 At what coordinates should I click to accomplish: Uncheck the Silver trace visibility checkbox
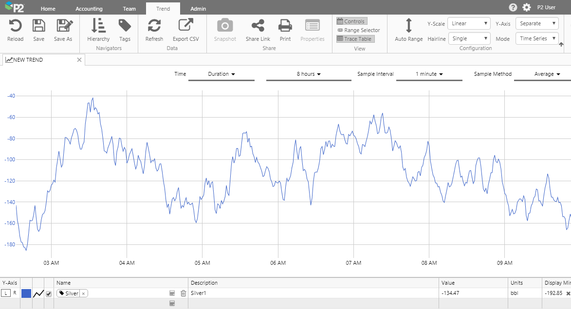(x=49, y=293)
